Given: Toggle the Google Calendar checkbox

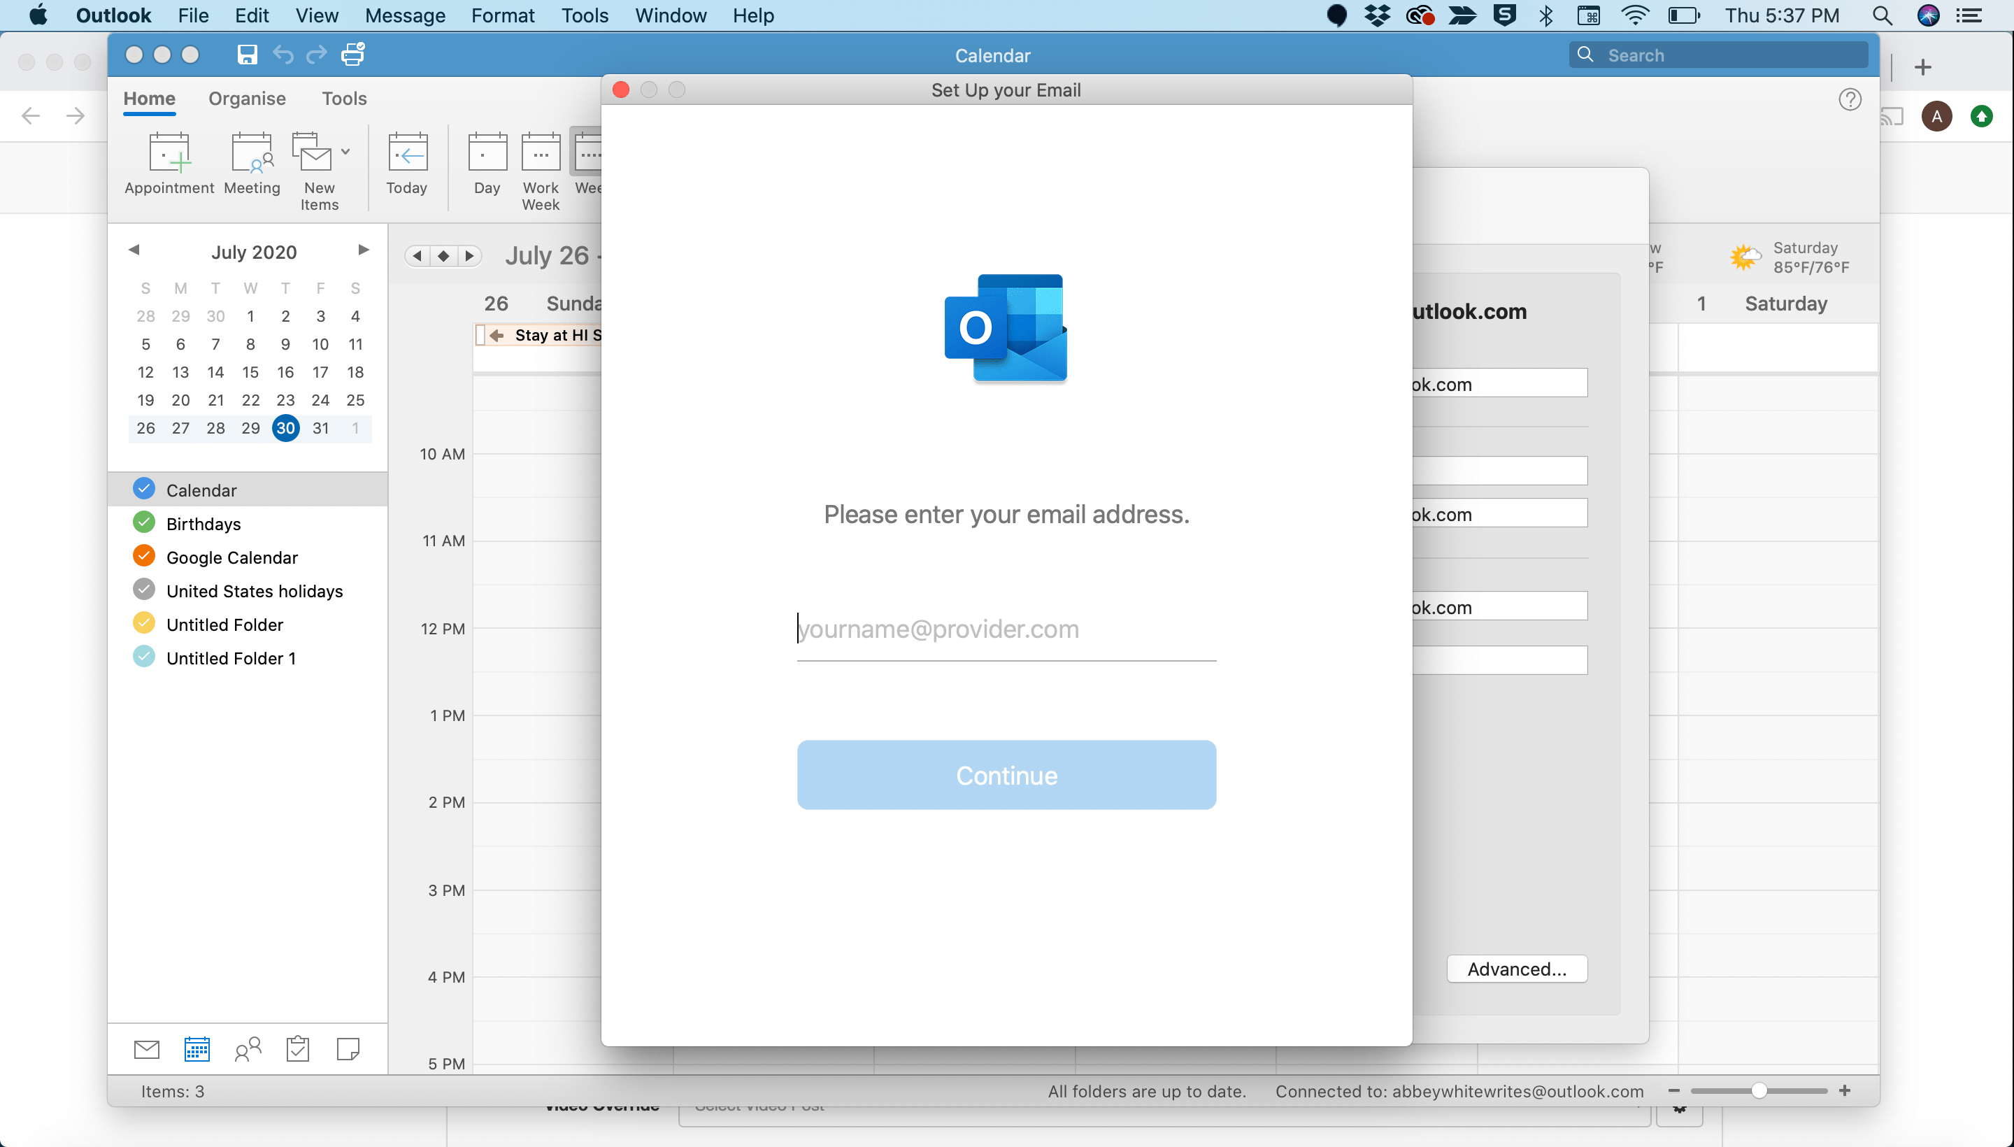Looking at the screenshot, I should 143,556.
